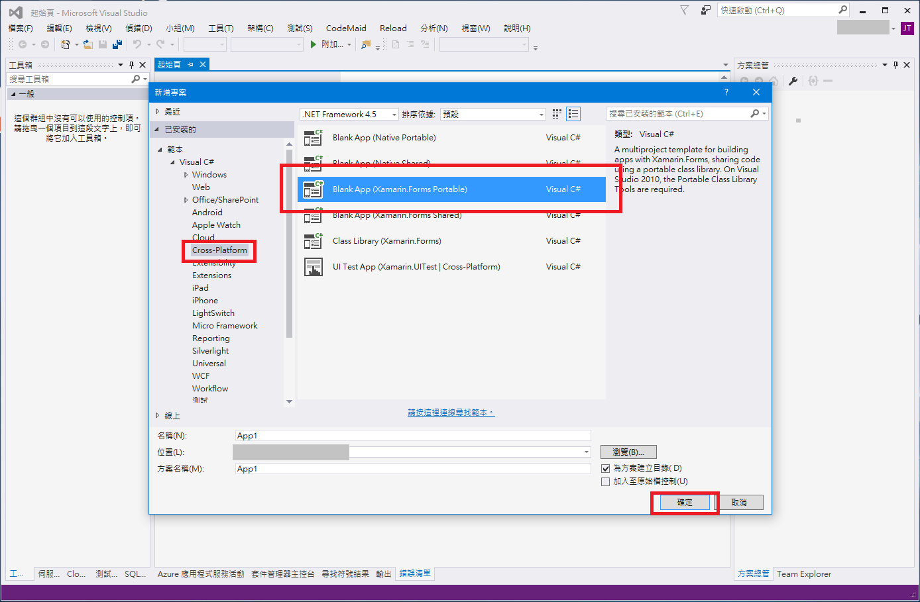This screenshot has height=602, width=920.
Task: Open the notifications flag icon
Action: [x=685, y=10]
